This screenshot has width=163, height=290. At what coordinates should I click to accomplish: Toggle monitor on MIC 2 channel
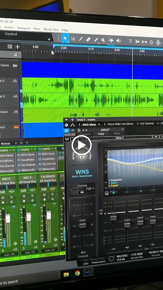12,201
